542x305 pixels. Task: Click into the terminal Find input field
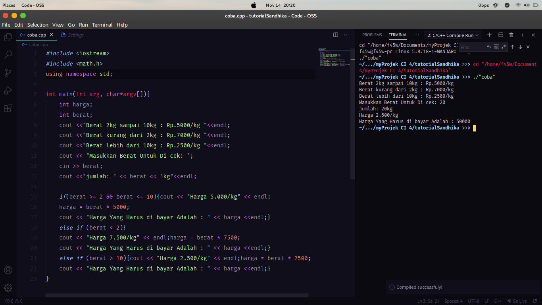(472, 47)
